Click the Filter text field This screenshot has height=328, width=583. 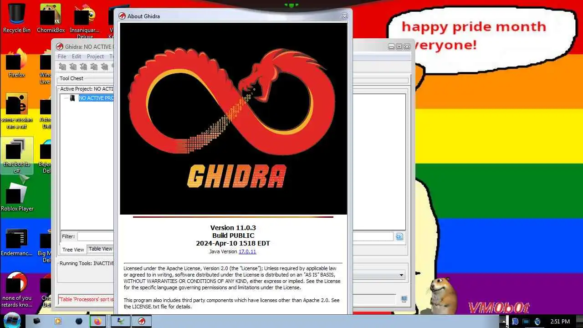[95, 236]
